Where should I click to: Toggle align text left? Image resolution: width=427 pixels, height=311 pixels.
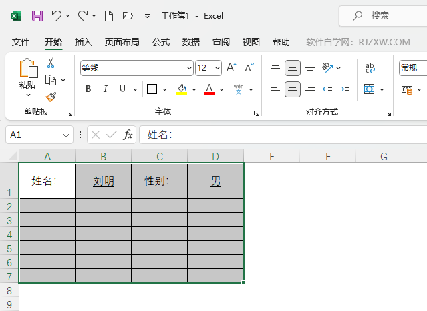click(x=275, y=89)
